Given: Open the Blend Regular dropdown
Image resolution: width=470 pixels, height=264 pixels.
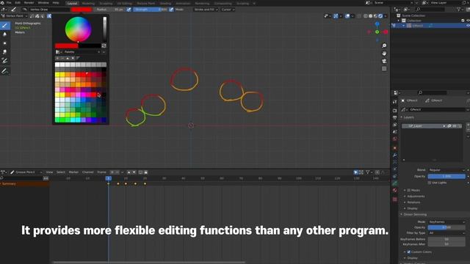Looking at the screenshot, I should point(446,170).
